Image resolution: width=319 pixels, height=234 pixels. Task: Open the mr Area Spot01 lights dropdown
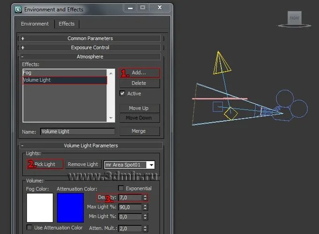click(152, 165)
